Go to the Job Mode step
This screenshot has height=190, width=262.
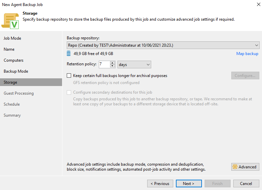tap(12, 38)
